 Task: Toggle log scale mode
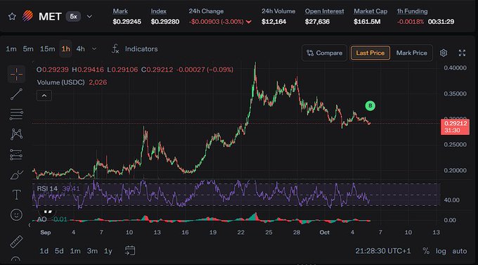coord(441,251)
